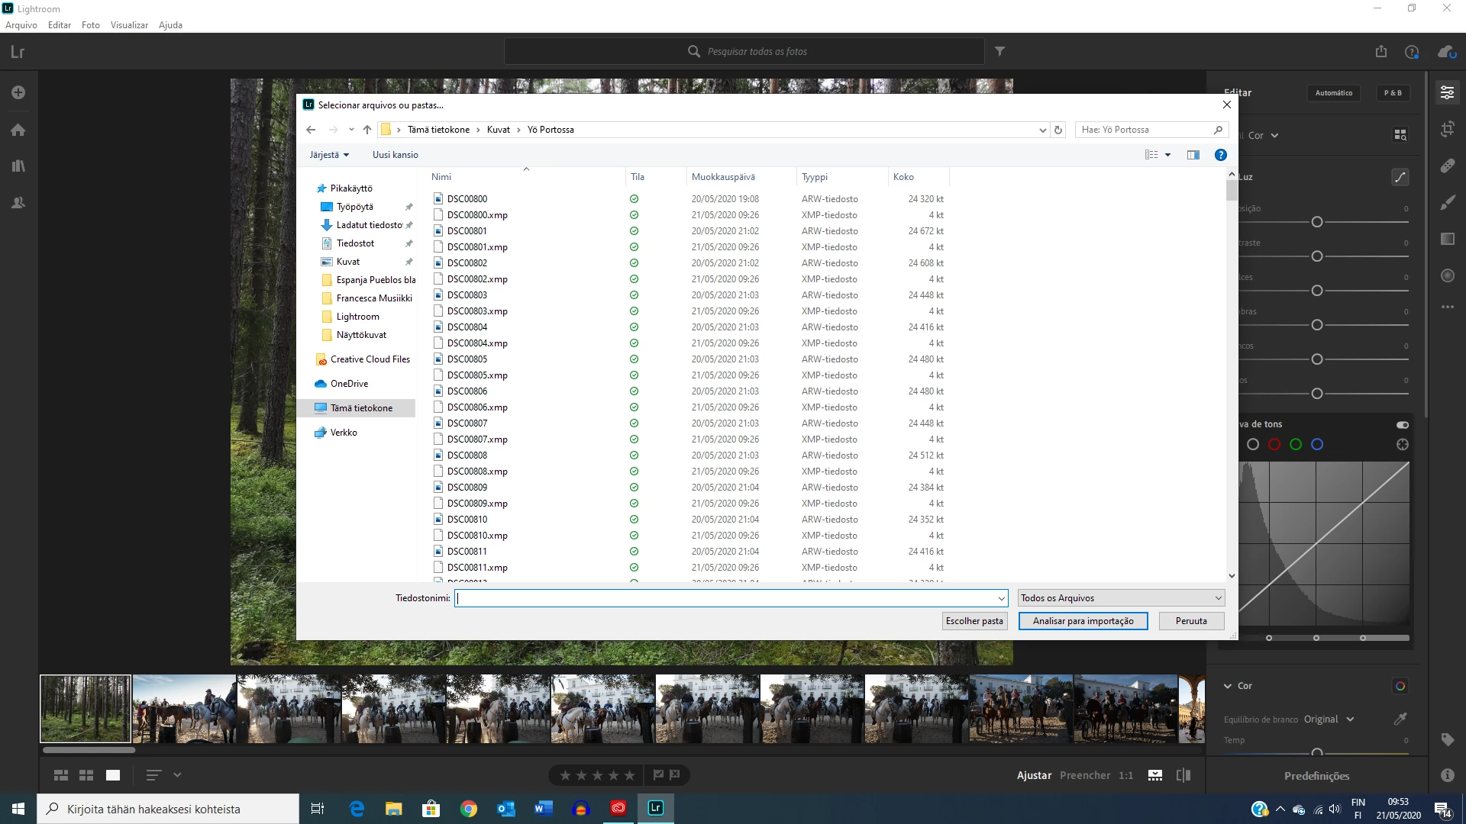Click the Analisar para importação button
Screen dimensions: 1466x824
click(1083, 620)
